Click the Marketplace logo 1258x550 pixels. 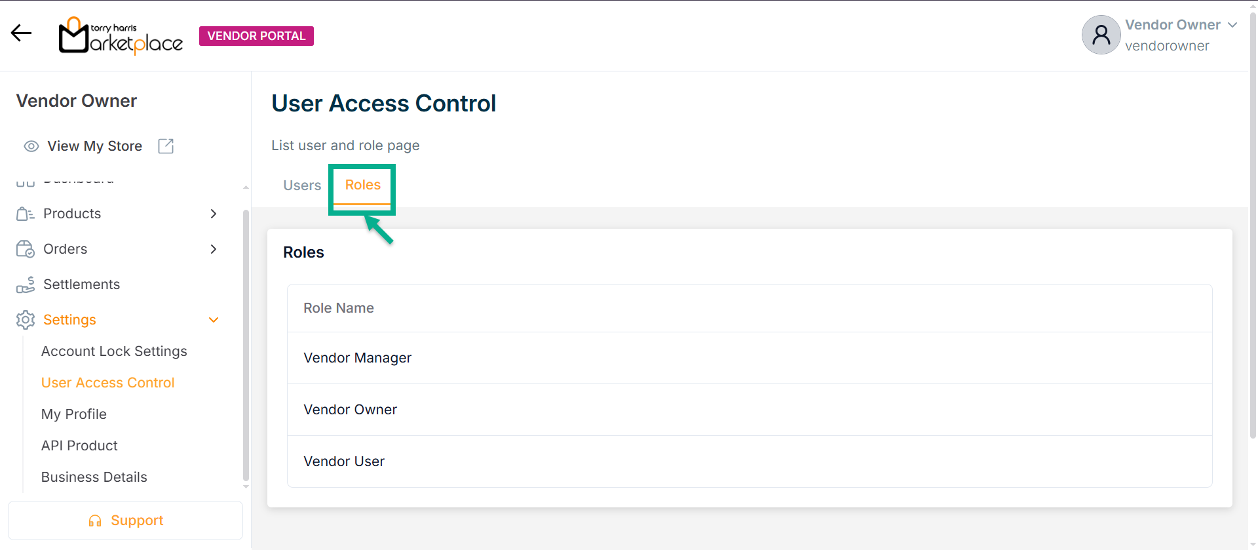click(121, 35)
